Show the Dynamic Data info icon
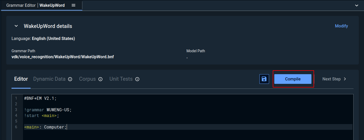364x140 pixels. coord(70,79)
